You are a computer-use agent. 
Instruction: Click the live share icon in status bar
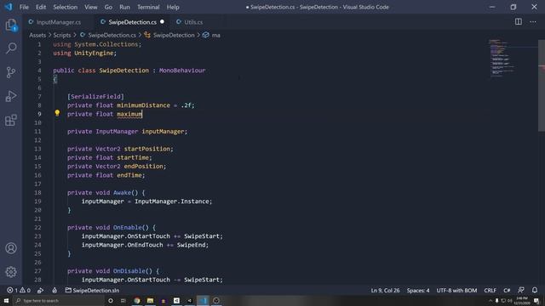40,291
